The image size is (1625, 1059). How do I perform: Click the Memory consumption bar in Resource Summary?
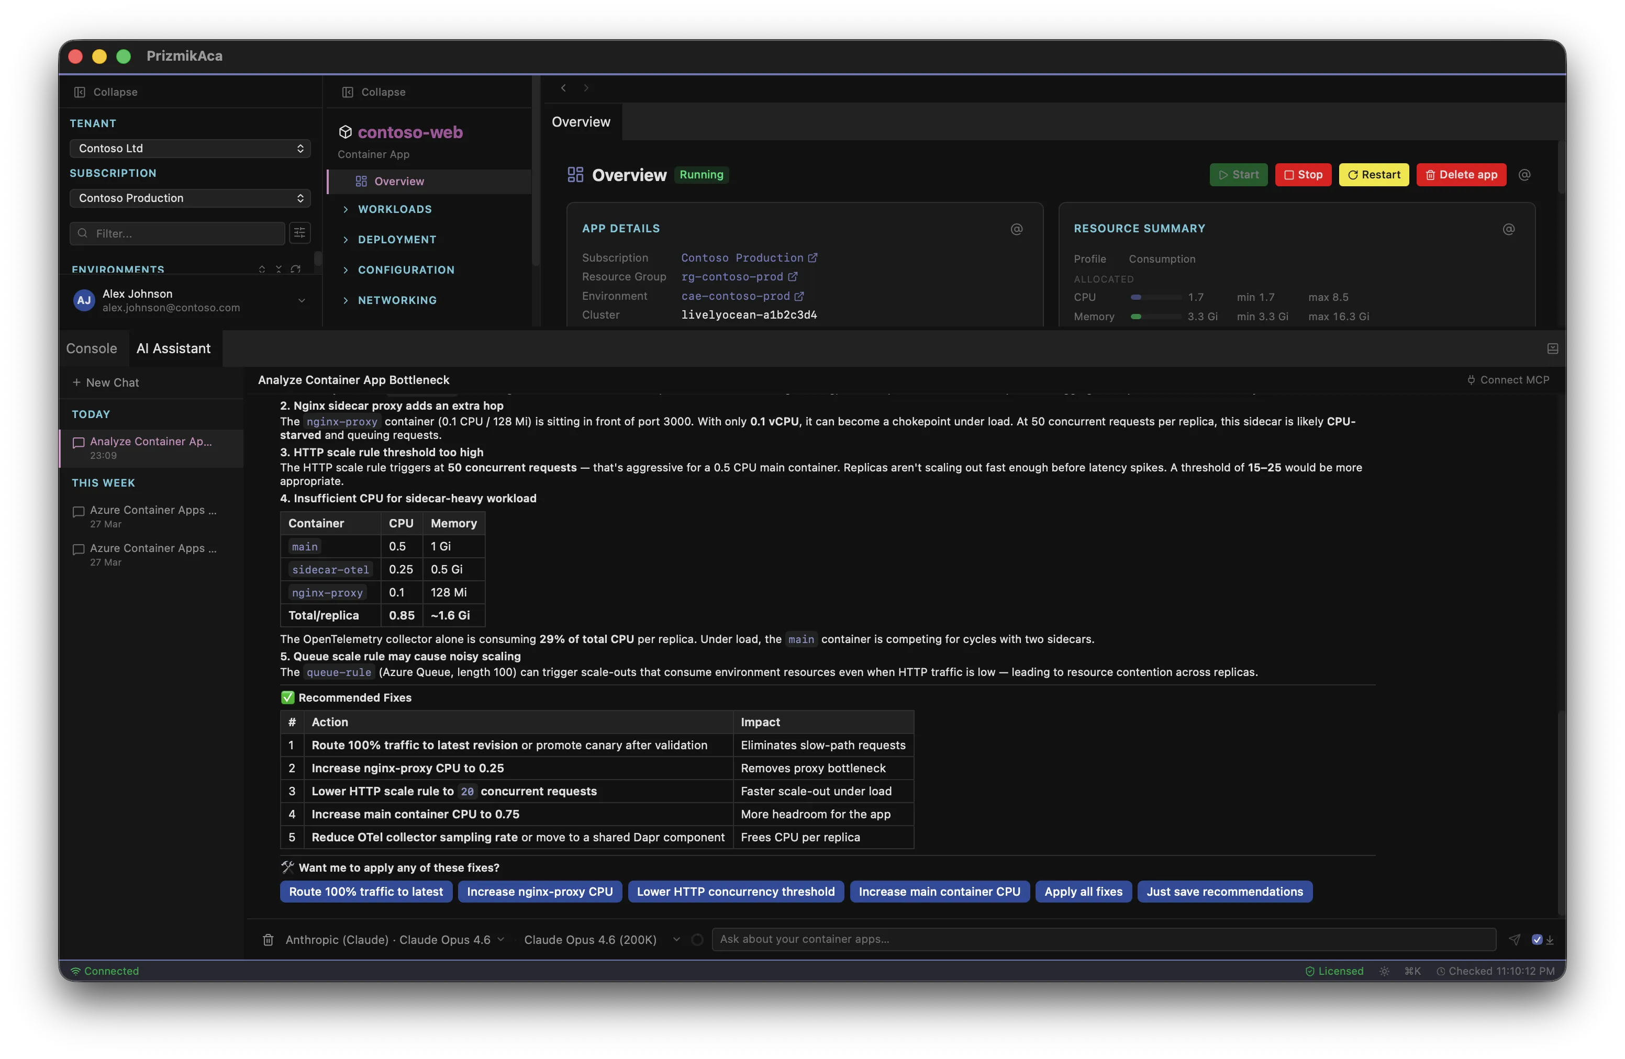click(1155, 317)
